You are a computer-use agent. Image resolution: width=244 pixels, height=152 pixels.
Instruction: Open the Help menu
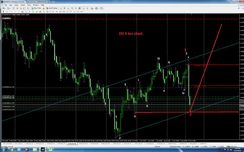pos(43,5)
